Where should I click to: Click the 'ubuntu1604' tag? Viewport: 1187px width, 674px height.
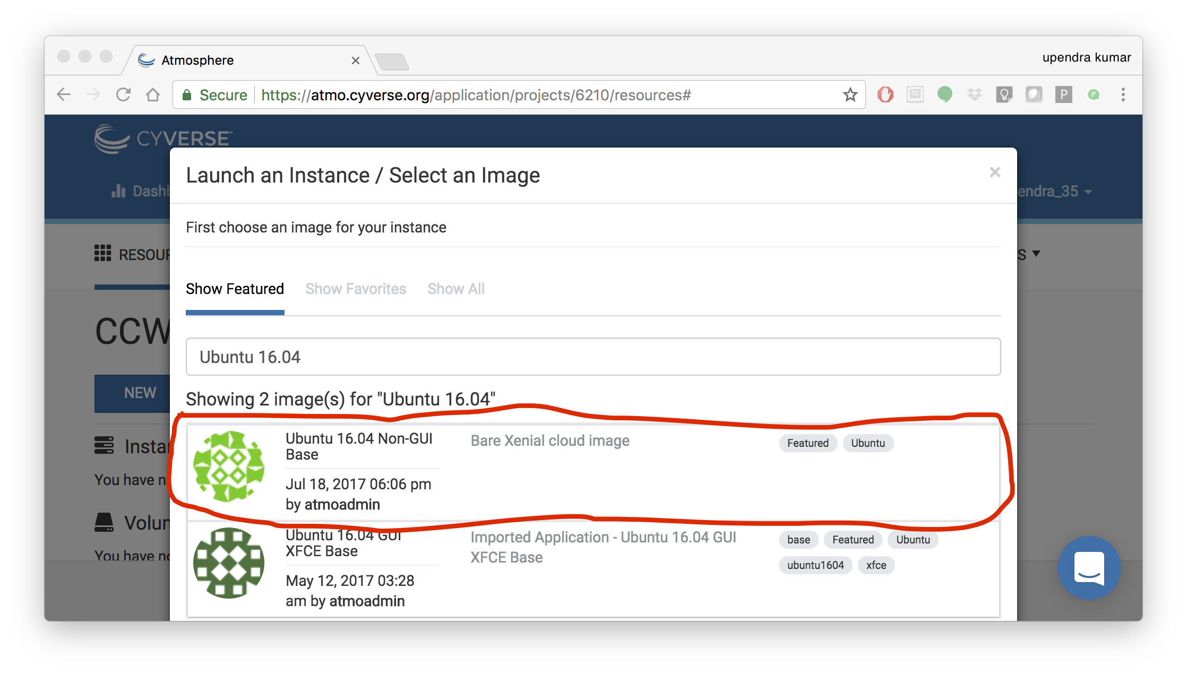(x=815, y=565)
